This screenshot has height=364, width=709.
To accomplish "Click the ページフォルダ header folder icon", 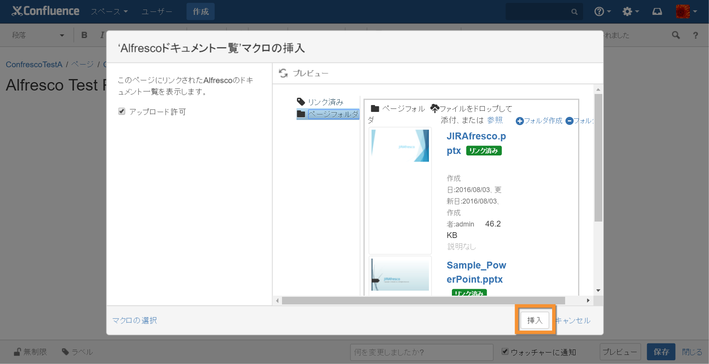I will click(375, 108).
